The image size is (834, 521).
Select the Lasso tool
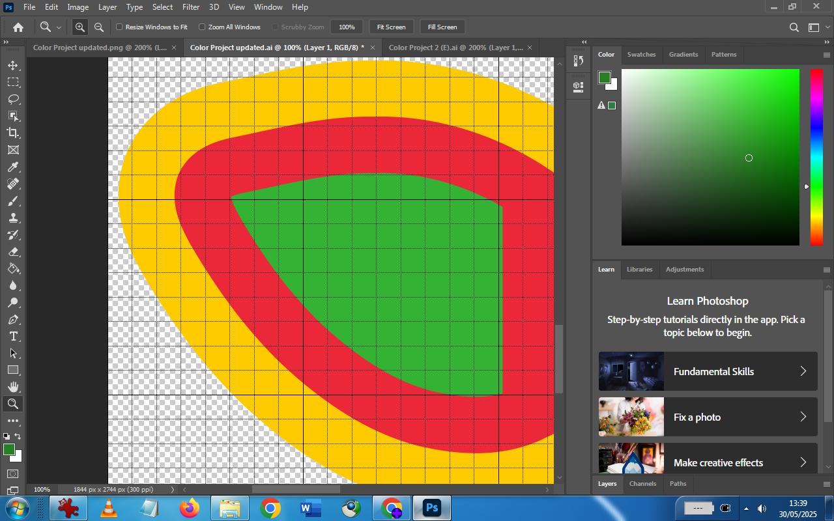13,99
